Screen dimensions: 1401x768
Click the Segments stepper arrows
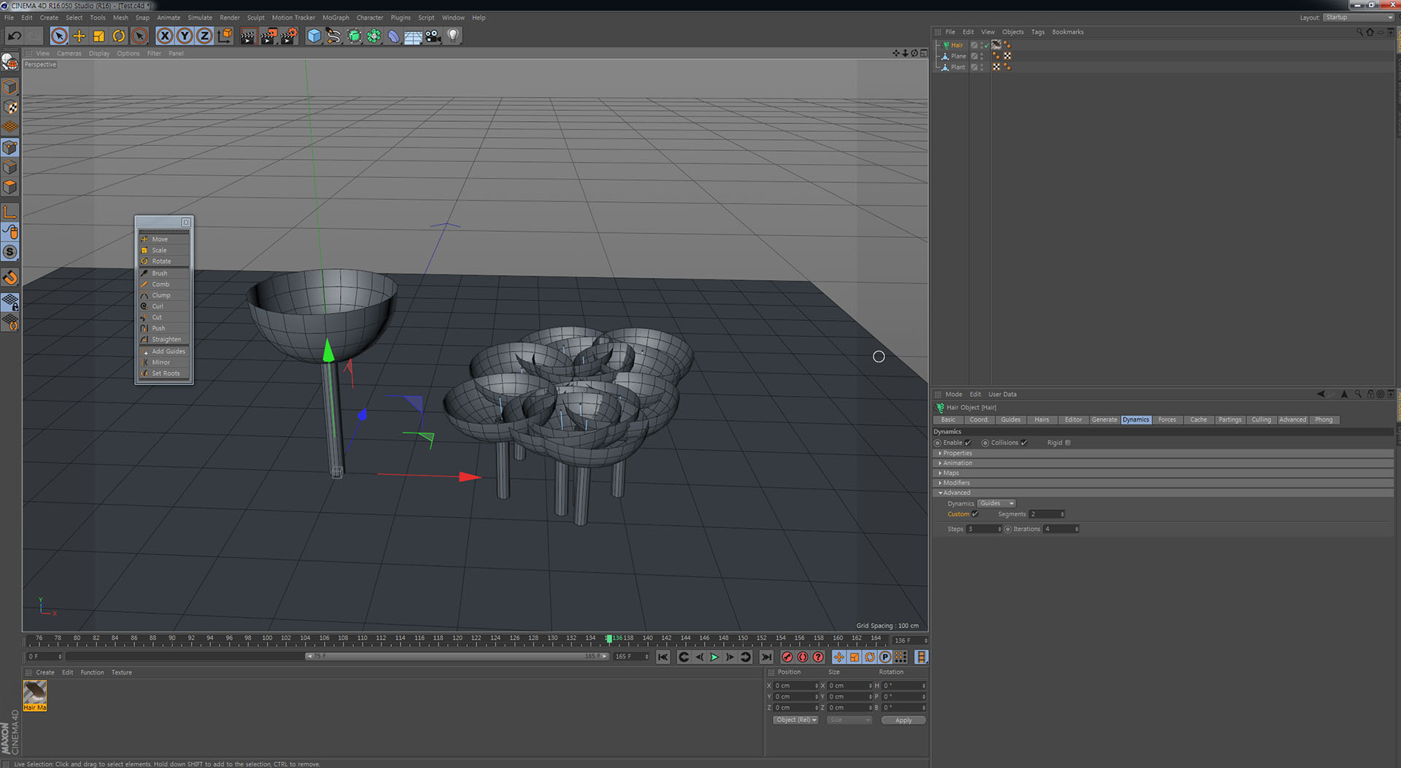click(1062, 514)
